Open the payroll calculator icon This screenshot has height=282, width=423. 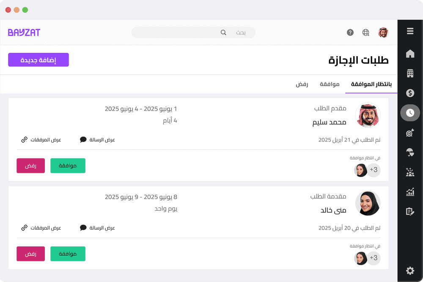click(x=410, y=73)
